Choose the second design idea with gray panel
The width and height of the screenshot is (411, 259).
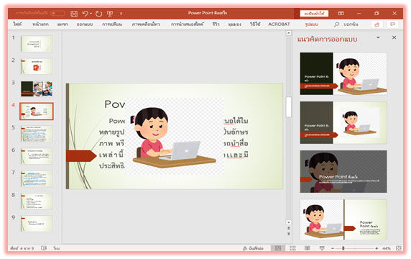click(x=343, y=122)
